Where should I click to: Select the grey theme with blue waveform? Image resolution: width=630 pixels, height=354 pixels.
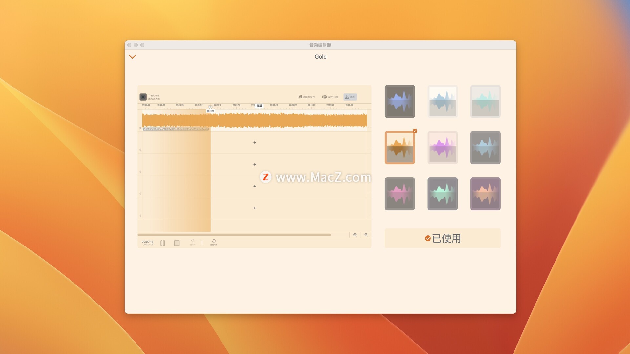485,147
